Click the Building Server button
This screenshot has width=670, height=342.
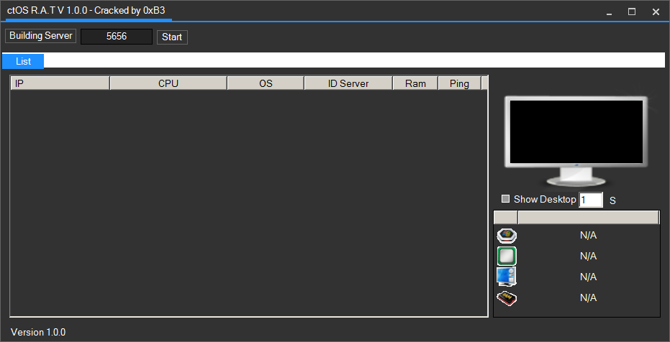pos(40,36)
